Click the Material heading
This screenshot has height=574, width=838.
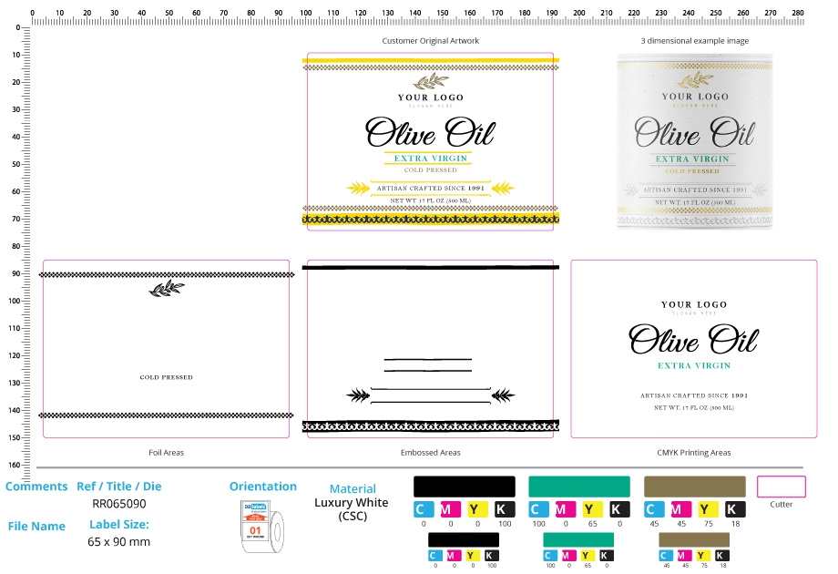pos(353,489)
